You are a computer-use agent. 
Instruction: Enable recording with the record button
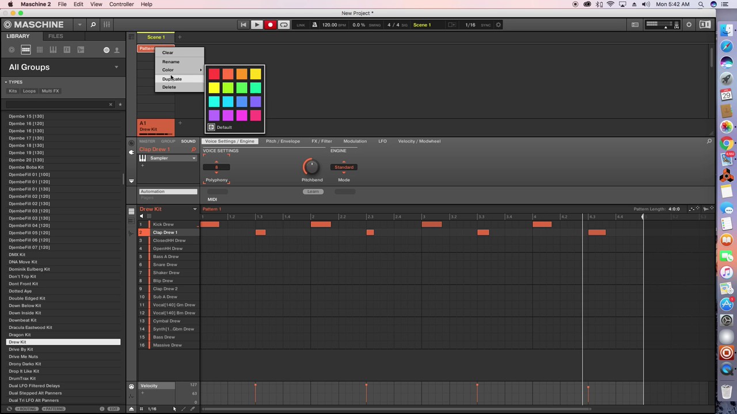click(x=270, y=25)
